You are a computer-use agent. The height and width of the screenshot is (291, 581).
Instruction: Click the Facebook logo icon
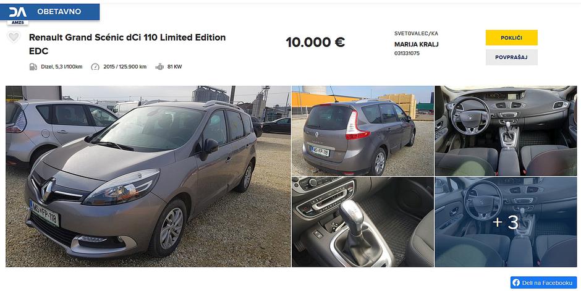coord(516,283)
